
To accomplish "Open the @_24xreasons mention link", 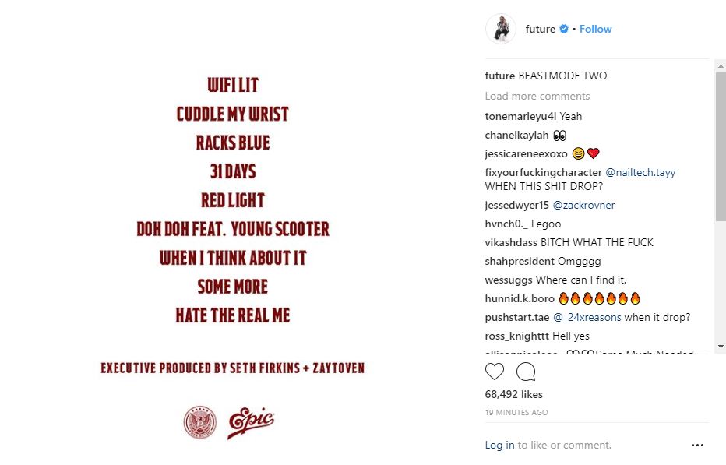I will (587, 317).
